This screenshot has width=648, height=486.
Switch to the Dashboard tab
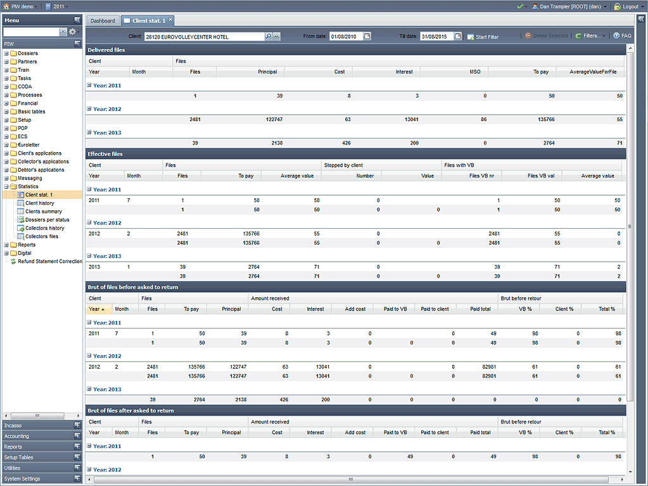tap(103, 21)
